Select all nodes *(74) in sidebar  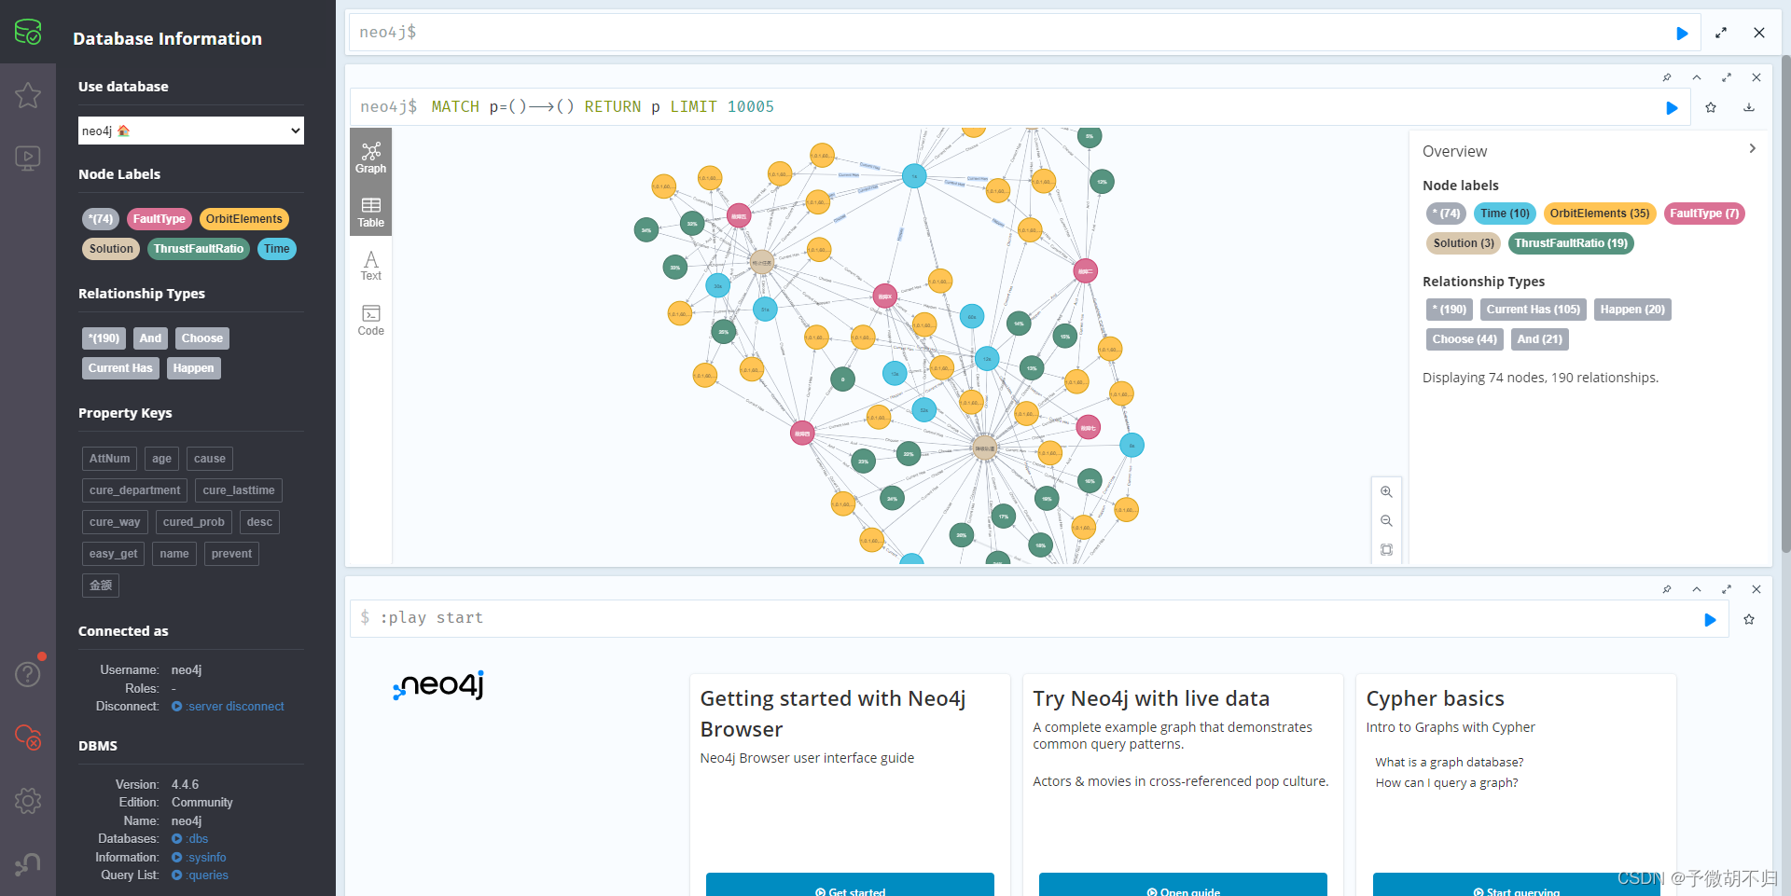[101, 219]
